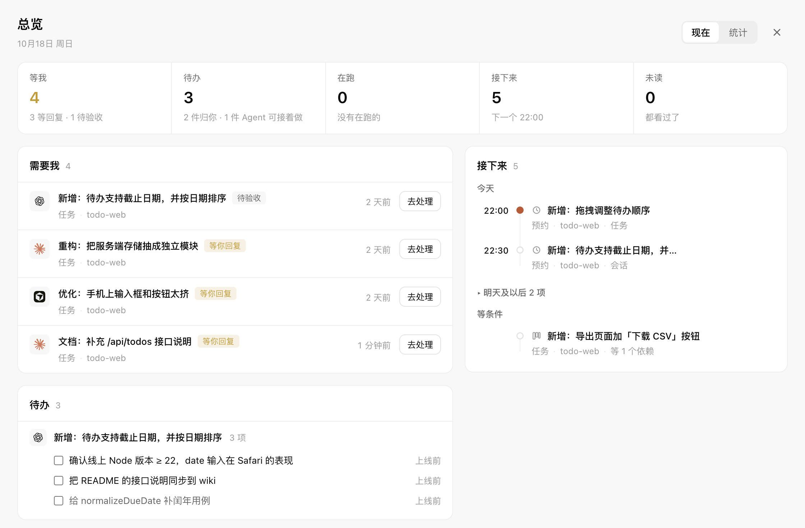
Task: Click the orange 22:00 timeline dot
Action: pos(520,210)
